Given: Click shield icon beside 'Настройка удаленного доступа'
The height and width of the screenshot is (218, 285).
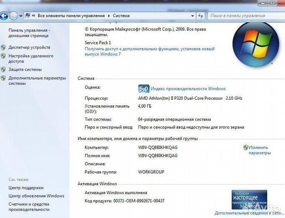Looking at the screenshot, I should coord(3,56).
